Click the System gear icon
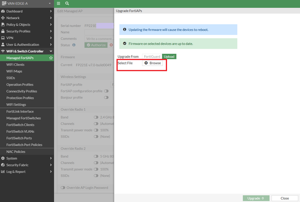This screenshot has width=300, height=202. [3, 158]
